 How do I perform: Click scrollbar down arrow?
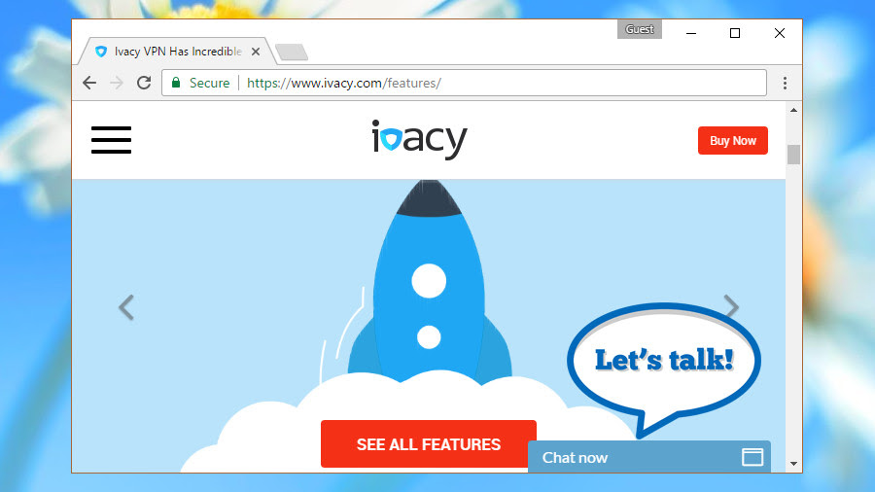coord(793,464)
